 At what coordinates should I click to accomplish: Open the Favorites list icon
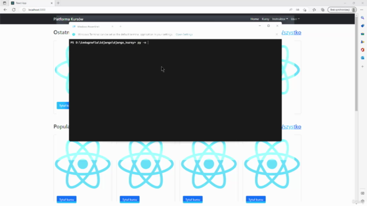tap(314, 10)
